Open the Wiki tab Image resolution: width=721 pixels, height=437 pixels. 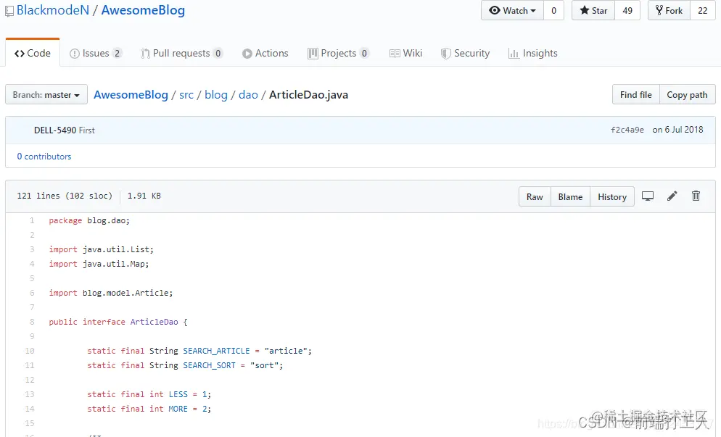(405, 54)
